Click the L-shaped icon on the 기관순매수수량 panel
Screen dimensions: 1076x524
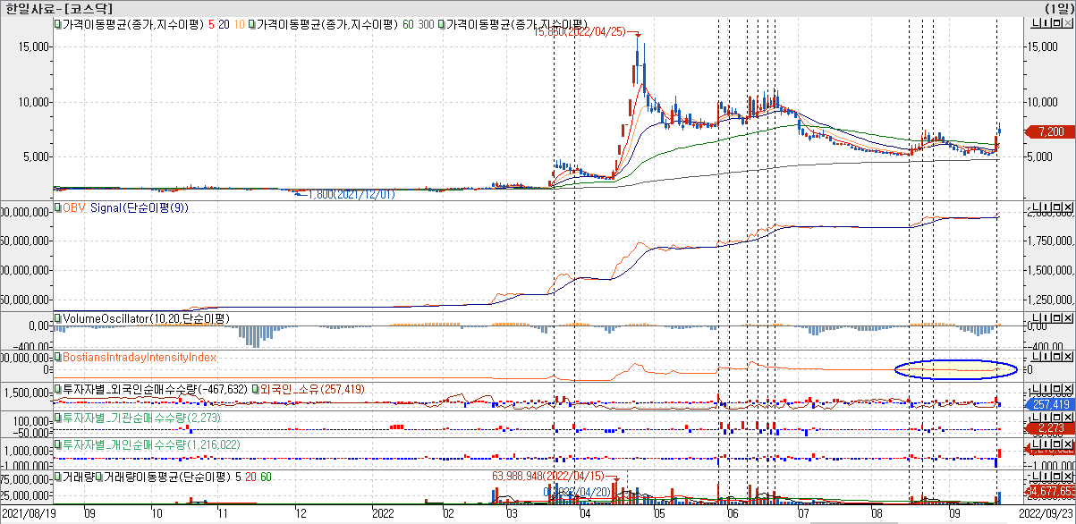[x=1036, y=418]
